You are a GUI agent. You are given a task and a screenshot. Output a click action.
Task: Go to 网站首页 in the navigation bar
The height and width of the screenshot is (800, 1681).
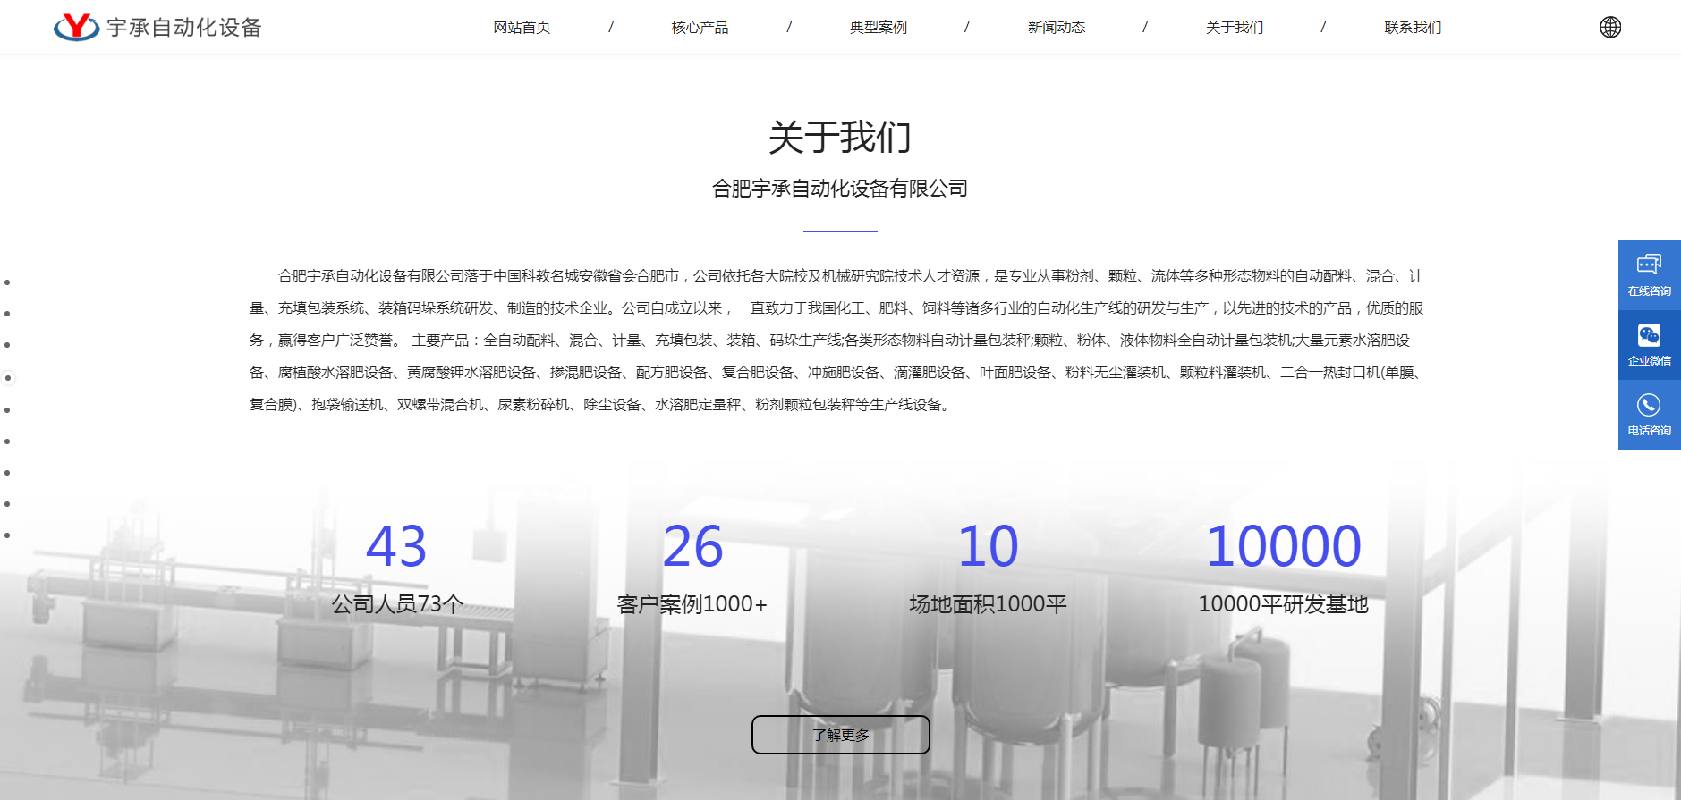[x=522, y=28]
